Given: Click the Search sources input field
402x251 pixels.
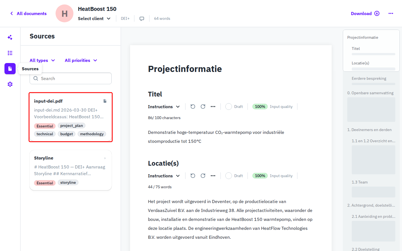Looking at the screenshot, I should pos(71,78).
